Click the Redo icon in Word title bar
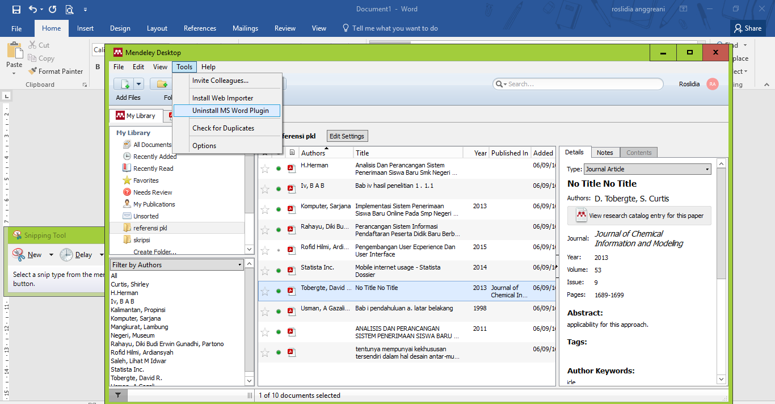 [x=53, y=9]
